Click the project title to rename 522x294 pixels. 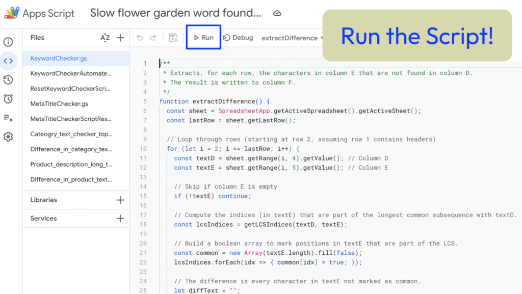175,13
